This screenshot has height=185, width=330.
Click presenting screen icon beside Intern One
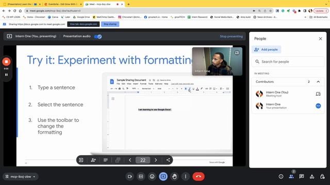tap(9, 36)
